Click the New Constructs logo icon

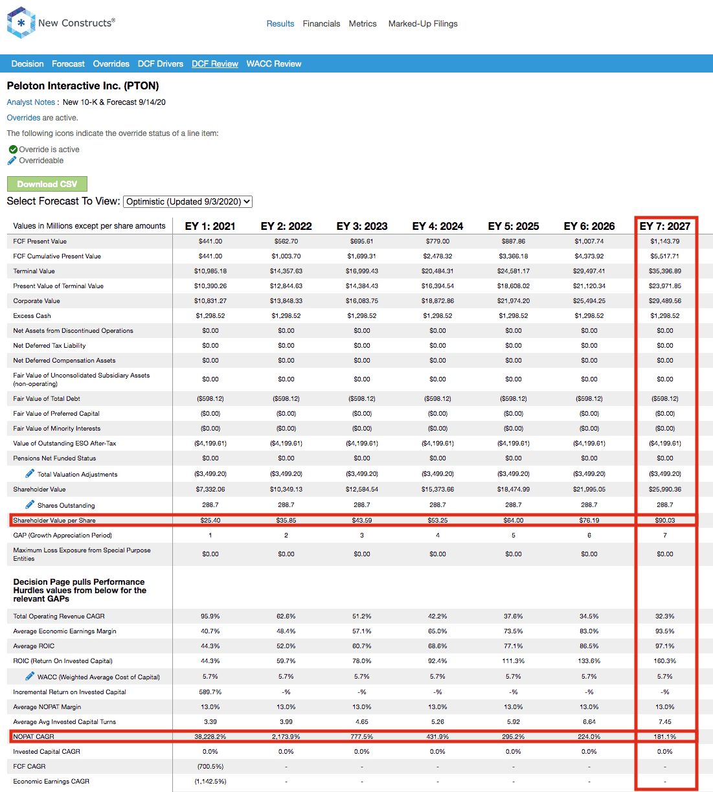[21, 23]
